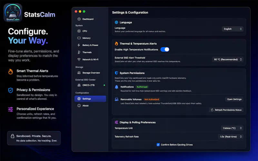Click the CPU chip icon
258x161 pixels.
79,31
